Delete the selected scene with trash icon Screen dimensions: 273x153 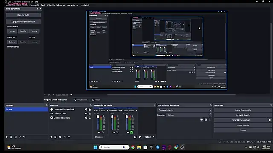click(x=11, y=137)
